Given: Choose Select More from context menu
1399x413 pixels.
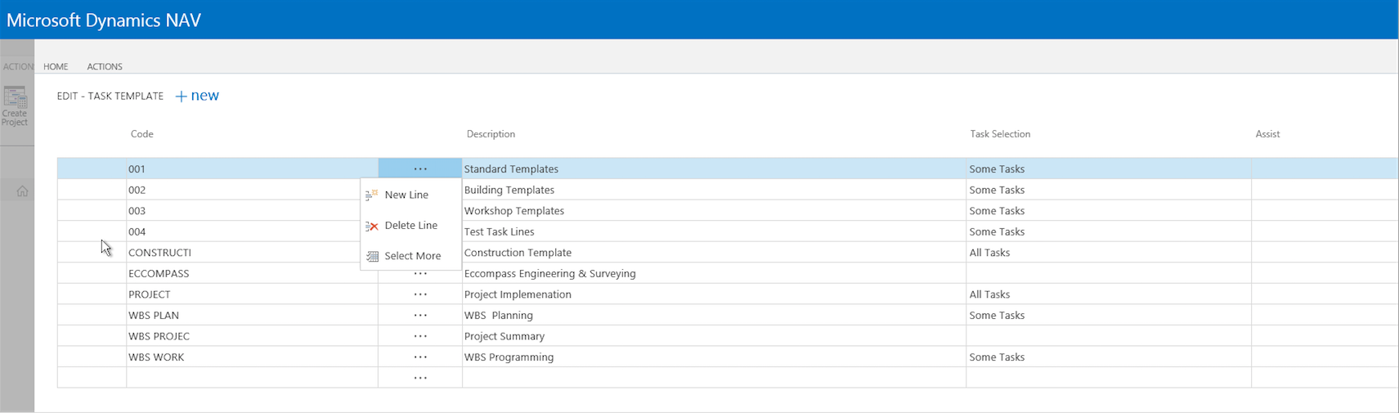Looking at the screenshot, I should 412,256.
